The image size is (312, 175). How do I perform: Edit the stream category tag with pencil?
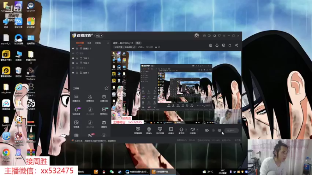(x=134, y=47)
